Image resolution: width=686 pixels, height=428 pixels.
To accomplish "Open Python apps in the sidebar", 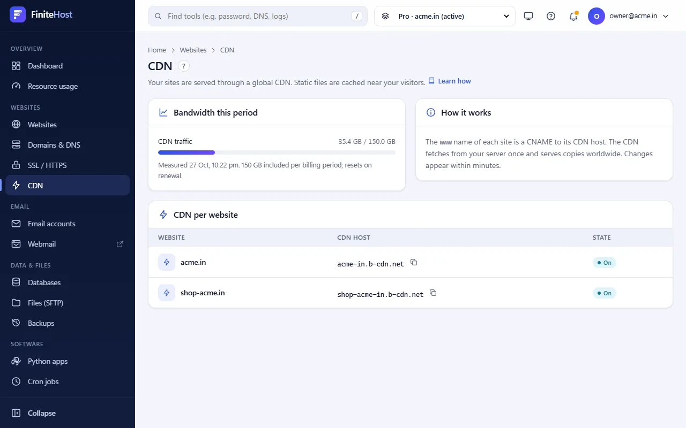I will point(68,361).
